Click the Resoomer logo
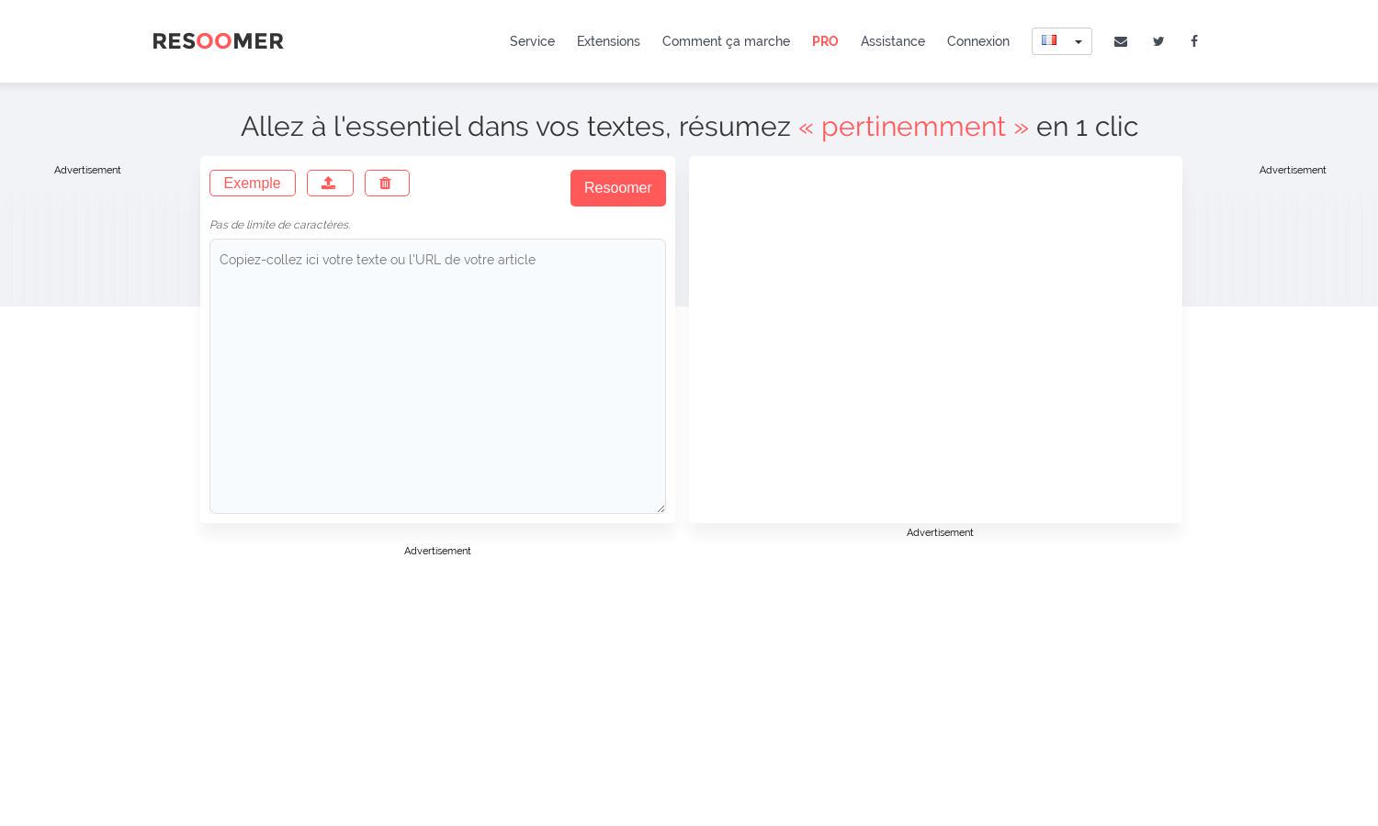The height and width of the screenshot is (826, 1378). [x=218, y=41]
